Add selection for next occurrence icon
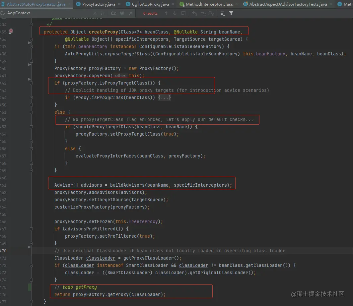 click(194, 14)
